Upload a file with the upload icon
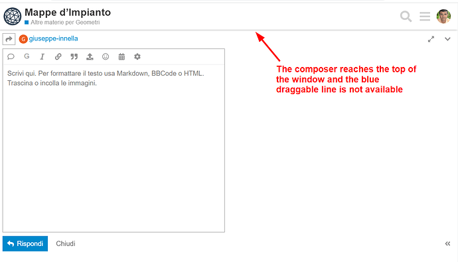 (90, 56)
